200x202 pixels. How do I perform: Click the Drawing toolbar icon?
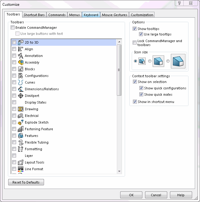tap(21, 109)
